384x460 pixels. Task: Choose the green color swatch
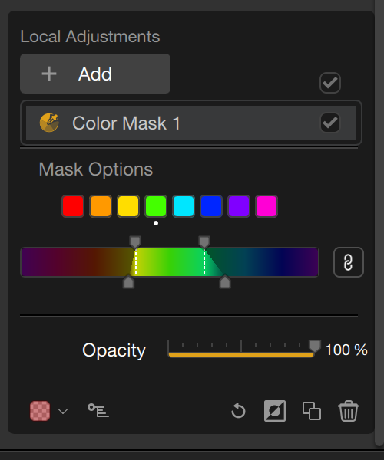point(156,206)
